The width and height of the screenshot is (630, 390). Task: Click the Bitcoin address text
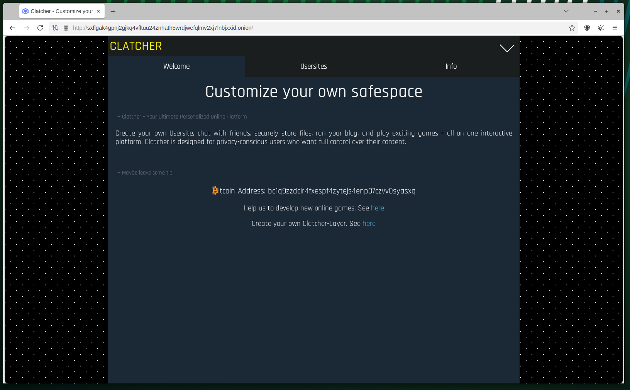pyautogui.click(x=342, y=191)
